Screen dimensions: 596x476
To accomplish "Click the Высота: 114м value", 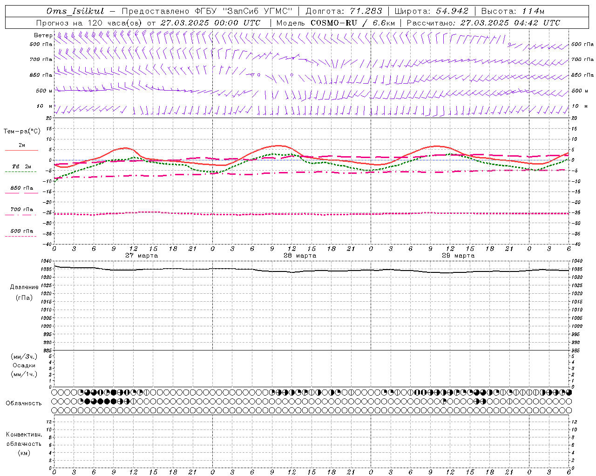I will pos(513,11).
